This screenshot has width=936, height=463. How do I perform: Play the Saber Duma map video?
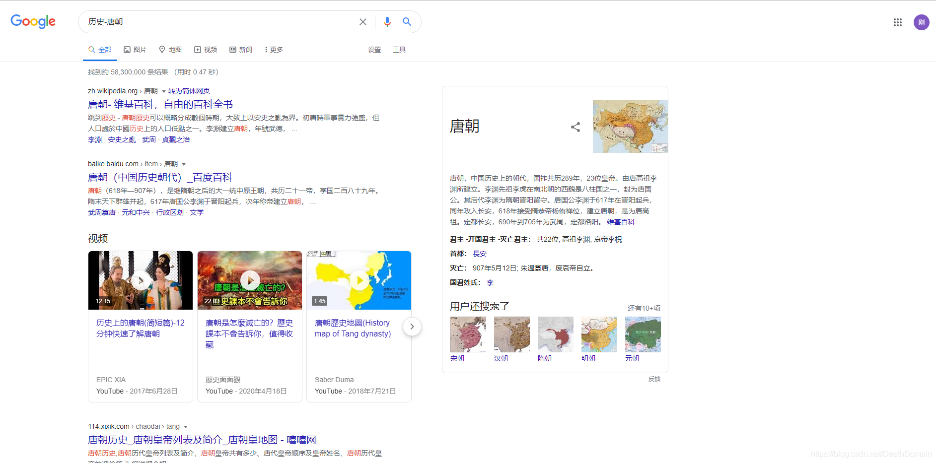[359, 280]
